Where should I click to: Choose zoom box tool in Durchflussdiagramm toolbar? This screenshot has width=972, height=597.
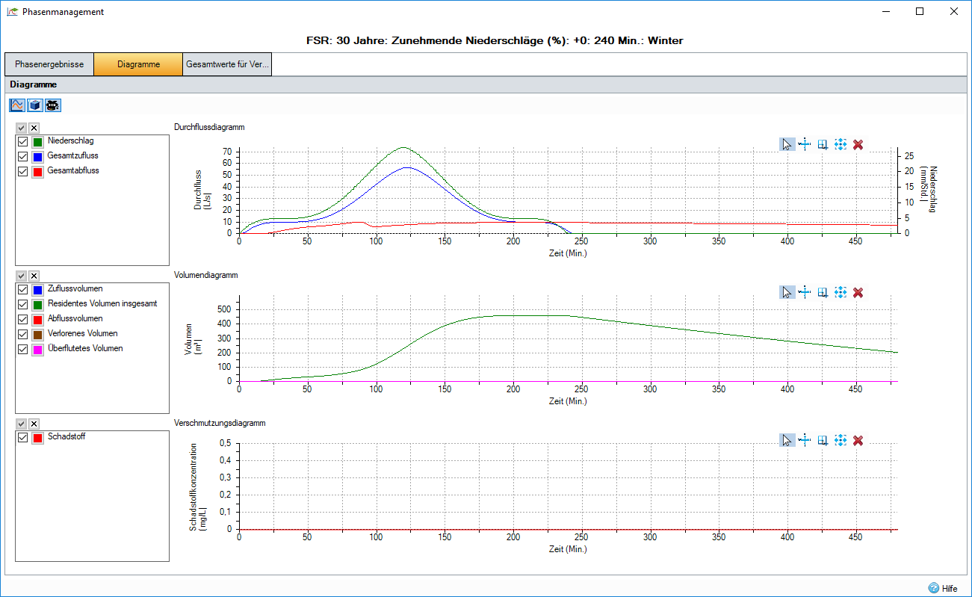[823, 144]
